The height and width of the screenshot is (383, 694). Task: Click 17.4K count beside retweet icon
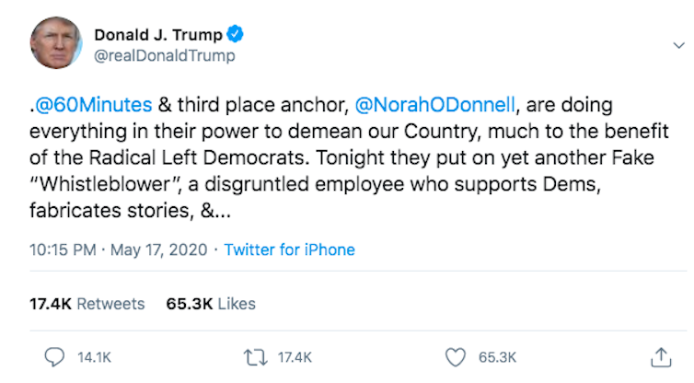point(295,357)
